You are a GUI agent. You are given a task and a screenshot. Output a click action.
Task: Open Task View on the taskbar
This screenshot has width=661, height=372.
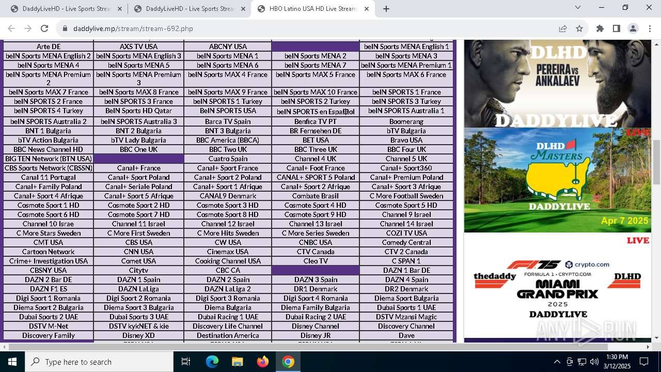click(x=186, y=362)
